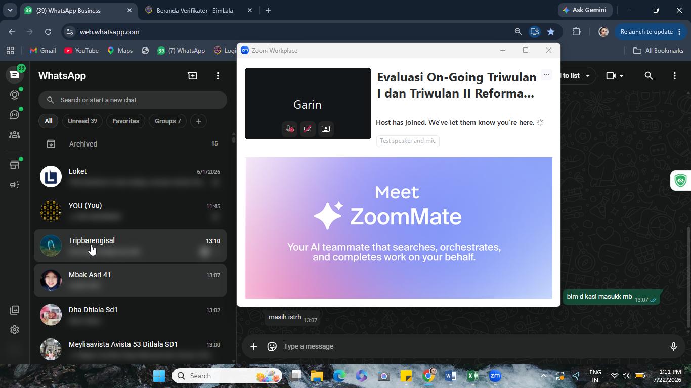The height and width of the screenshot is (388, 691).
Task: Select the All chat filter
Action: click(x=48, y=121)
